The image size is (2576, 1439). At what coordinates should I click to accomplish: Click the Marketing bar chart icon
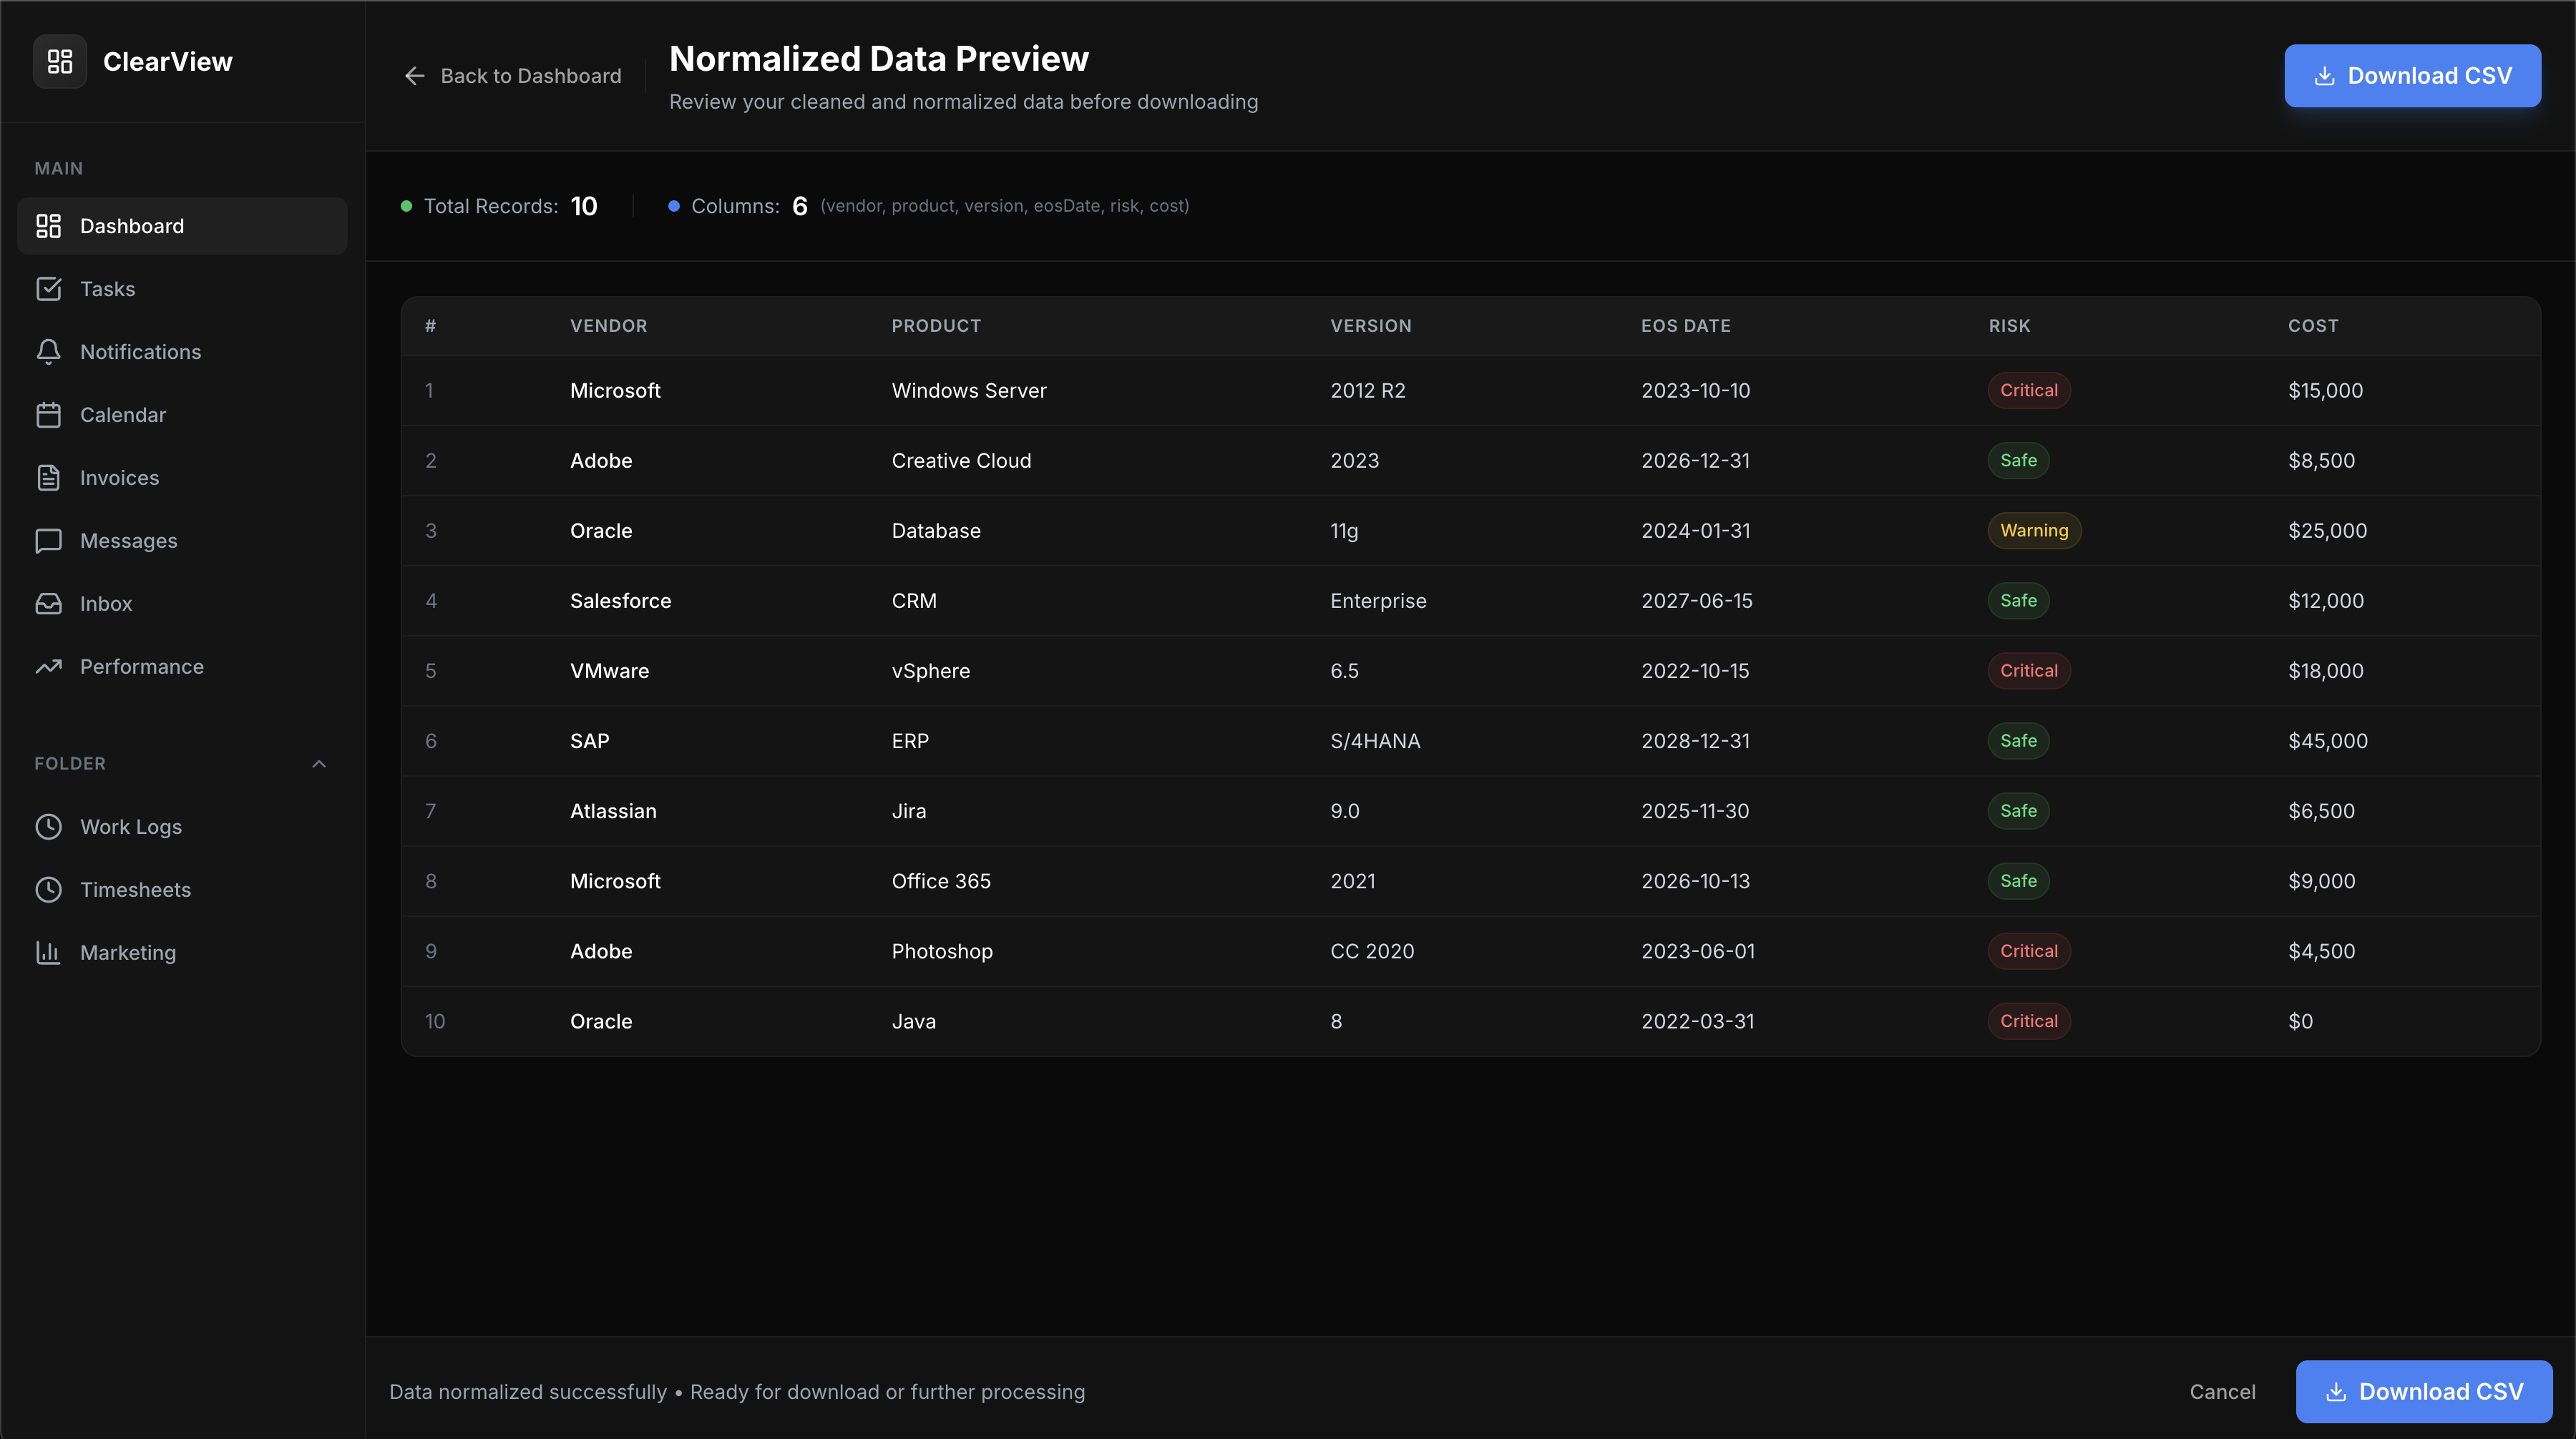coord(48,953)
